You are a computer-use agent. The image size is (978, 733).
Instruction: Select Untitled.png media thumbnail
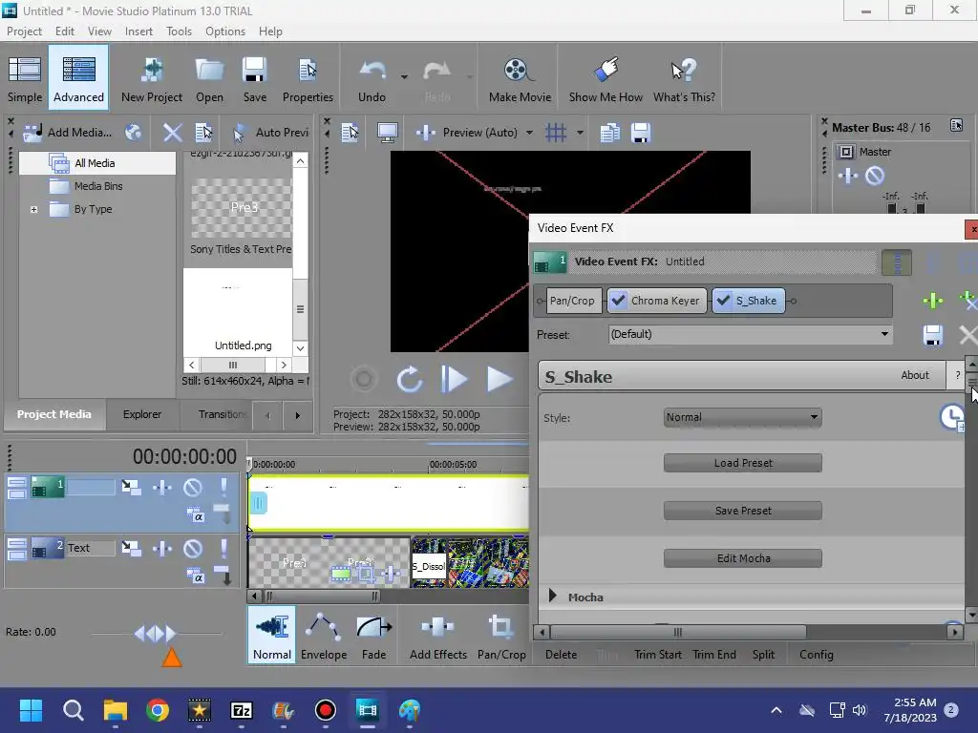238,312
